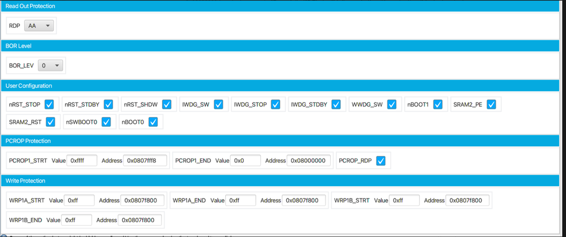Uncheck the SRAM2_RST checkbox

point(50,122)
